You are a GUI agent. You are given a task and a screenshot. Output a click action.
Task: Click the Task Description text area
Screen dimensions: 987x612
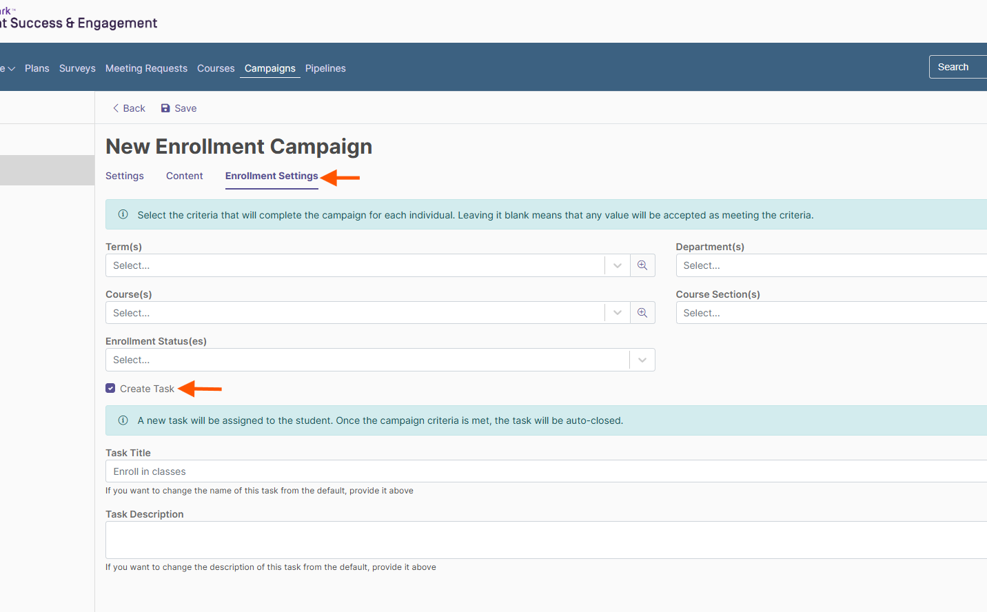[546, 540]
